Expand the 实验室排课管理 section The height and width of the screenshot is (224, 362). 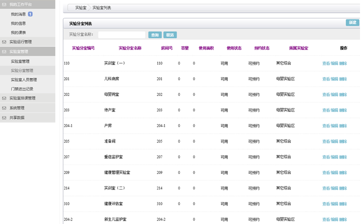(x=29, y=98)
